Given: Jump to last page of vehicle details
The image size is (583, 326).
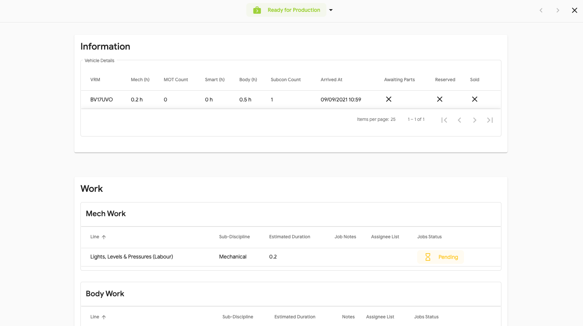Looking at the screenshot, I should [490, 120].
